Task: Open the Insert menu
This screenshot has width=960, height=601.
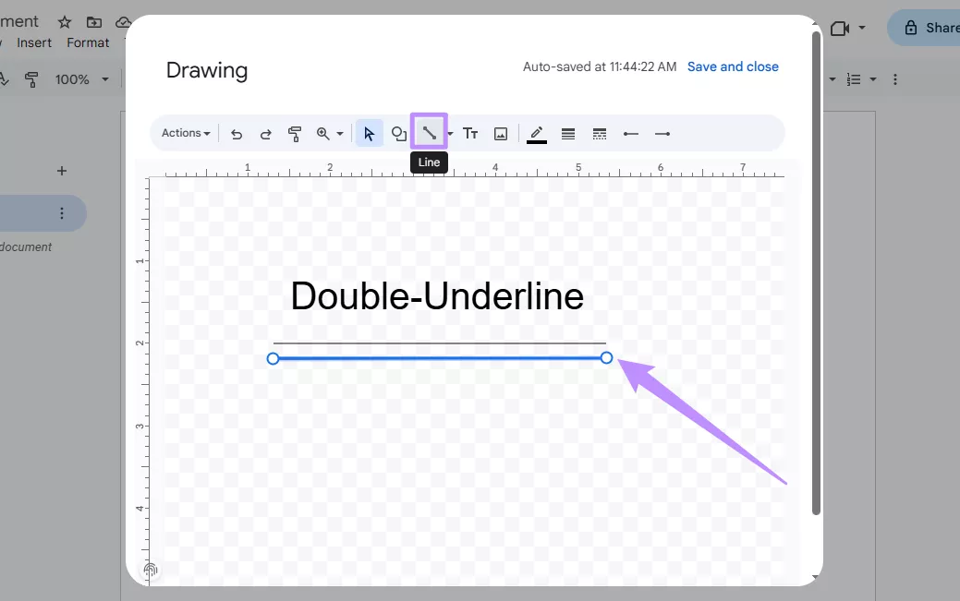Action: tap(33, 42)
